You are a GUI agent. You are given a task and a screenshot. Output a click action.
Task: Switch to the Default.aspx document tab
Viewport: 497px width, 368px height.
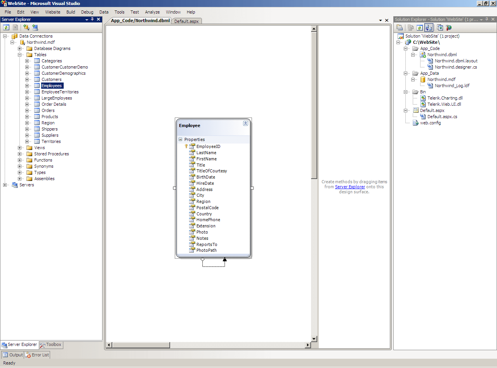pyautogui.click(x=186, y=21)
